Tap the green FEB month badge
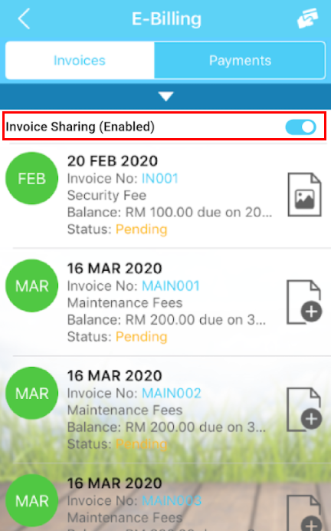 31,178
